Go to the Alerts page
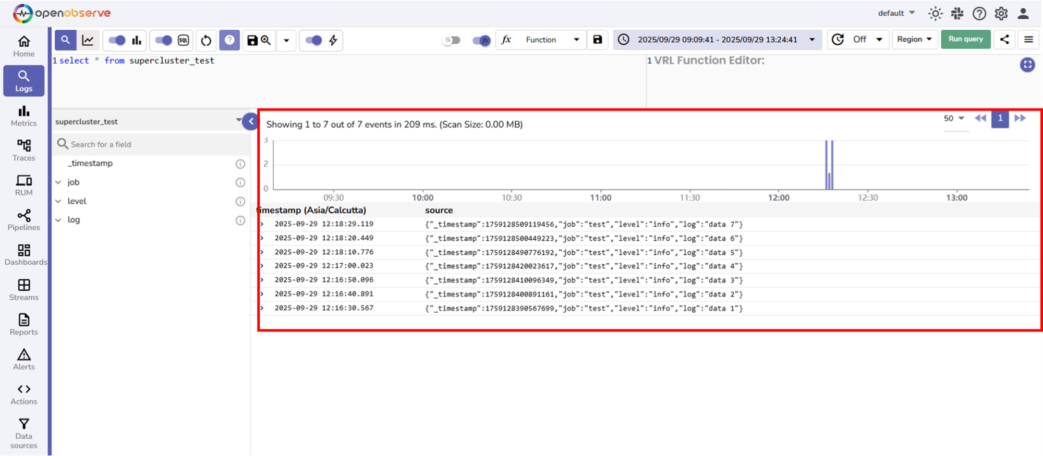 coord(23,359)
